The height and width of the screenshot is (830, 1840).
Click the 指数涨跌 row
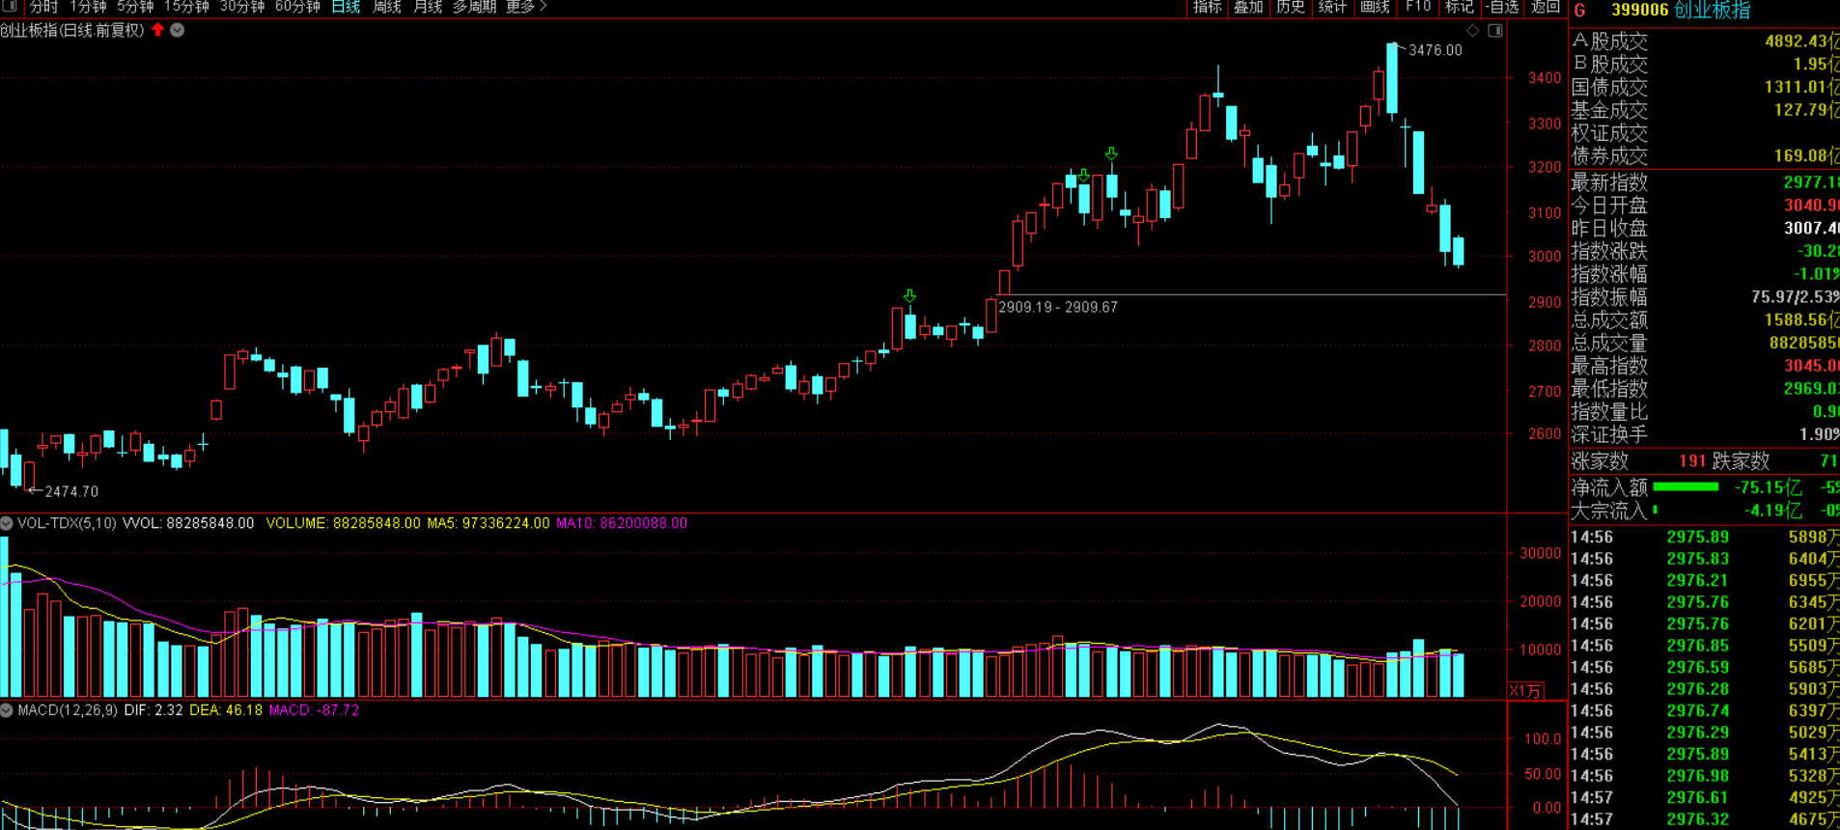click(x=1705, y=252)
